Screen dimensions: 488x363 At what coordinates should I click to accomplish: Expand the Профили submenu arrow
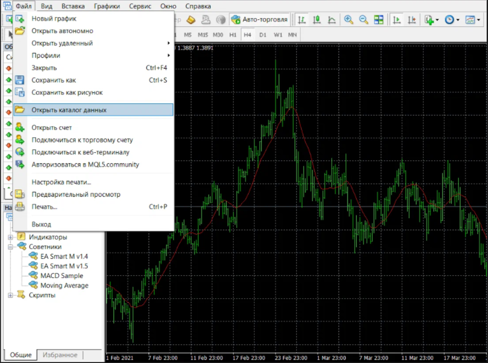click(x=169, y=55)
